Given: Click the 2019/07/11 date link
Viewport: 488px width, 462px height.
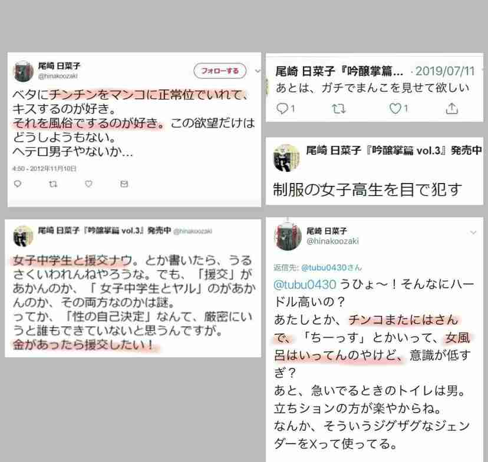Looking at the screenshot, I should [445, 71].
